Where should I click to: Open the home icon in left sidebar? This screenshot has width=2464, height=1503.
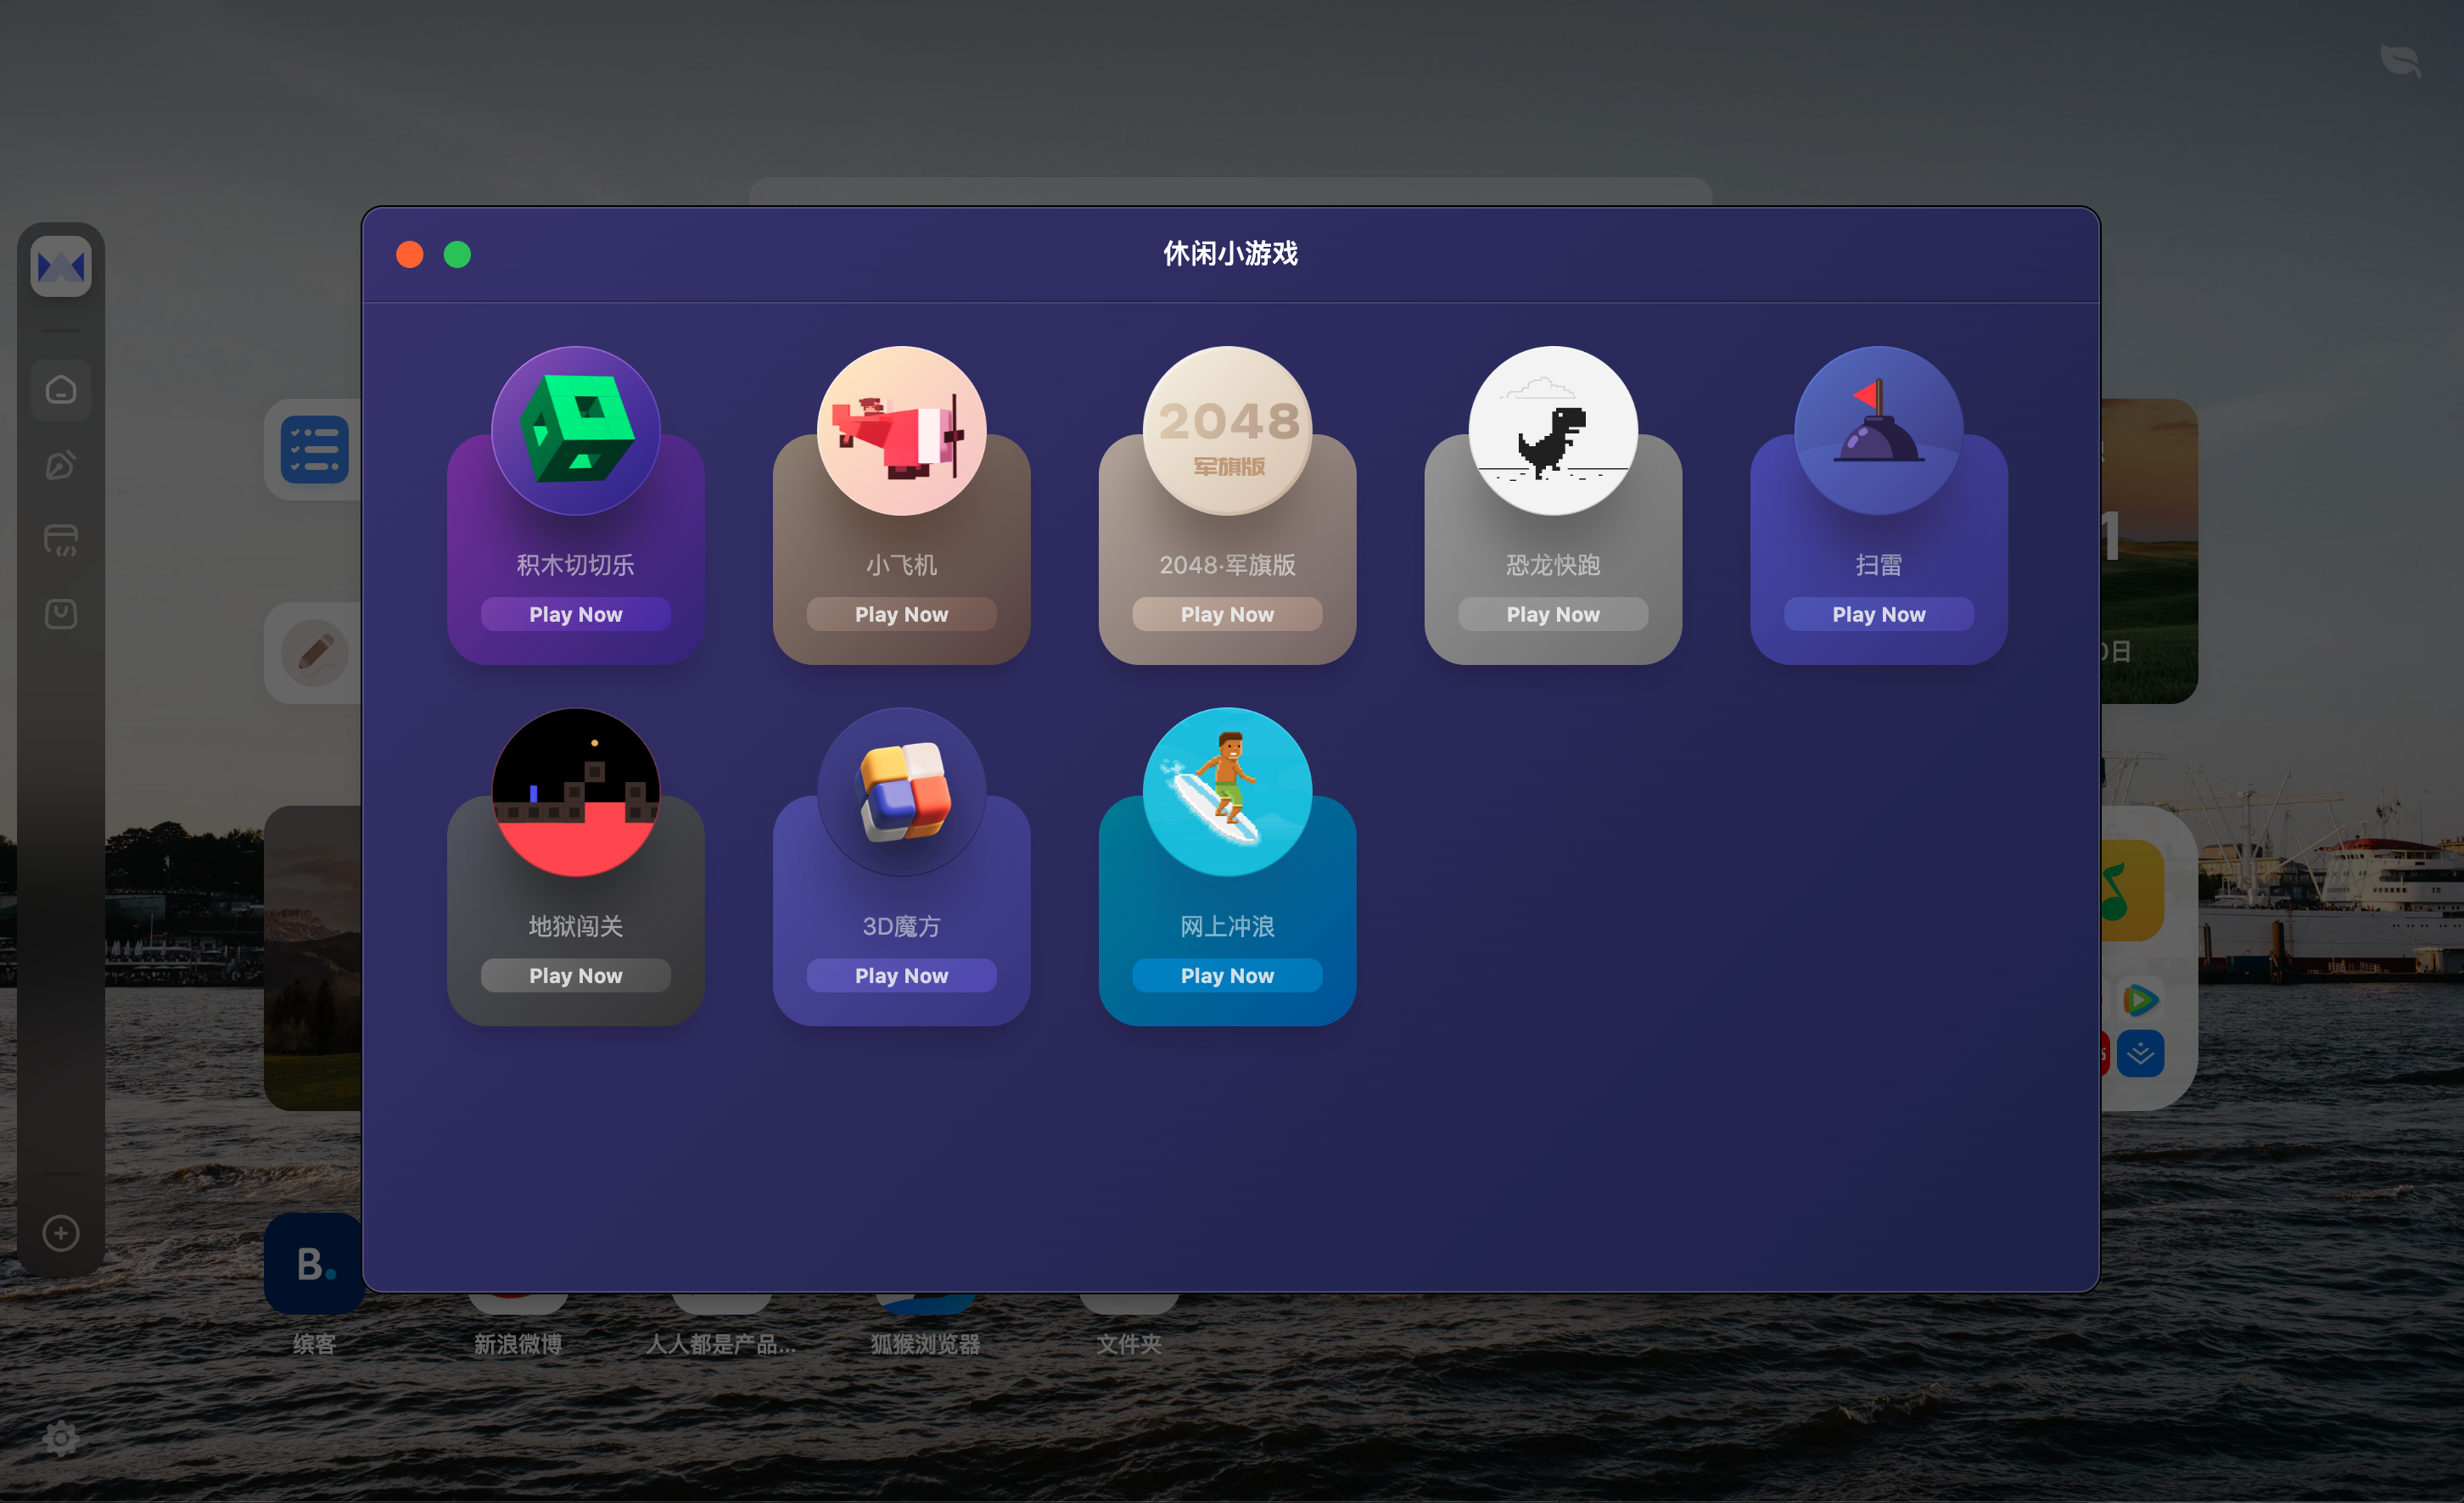[x=61, y=389]
